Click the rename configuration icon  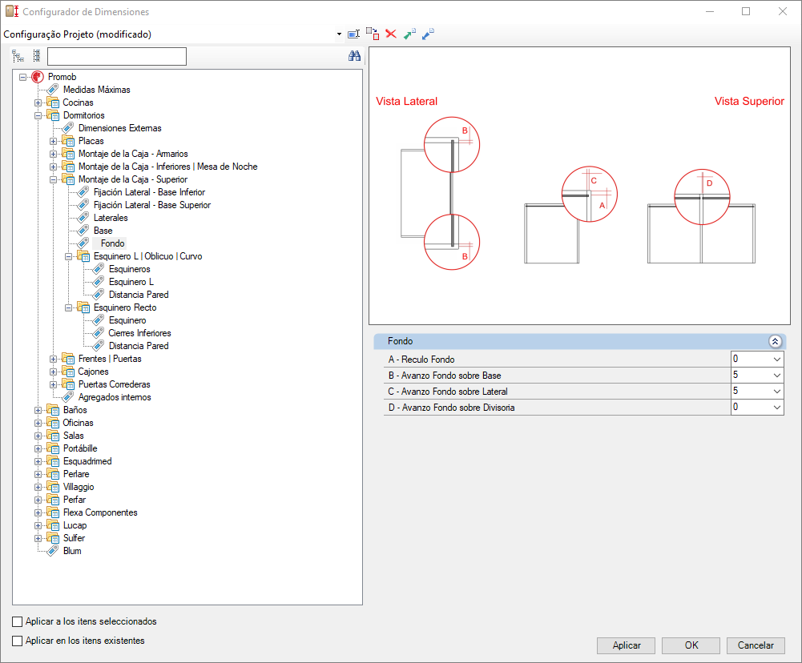353,34
